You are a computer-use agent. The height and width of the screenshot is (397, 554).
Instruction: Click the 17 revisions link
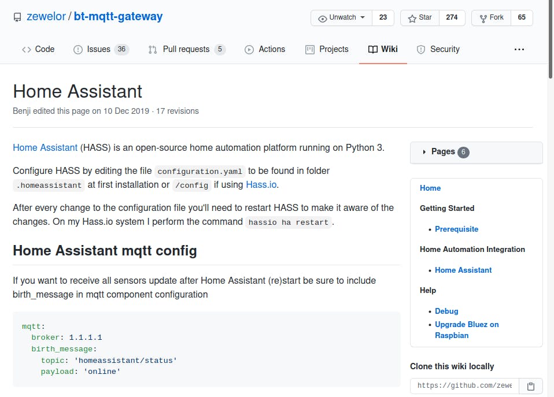pyautogui.click(x=178, y=111)
